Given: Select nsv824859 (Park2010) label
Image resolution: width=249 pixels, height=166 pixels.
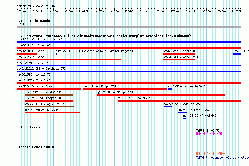Looking at the screenshot, I should pos(200,116).
